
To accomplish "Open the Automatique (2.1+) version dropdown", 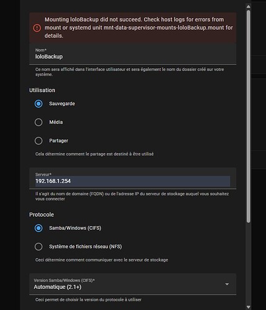I will tap(133, 284).
